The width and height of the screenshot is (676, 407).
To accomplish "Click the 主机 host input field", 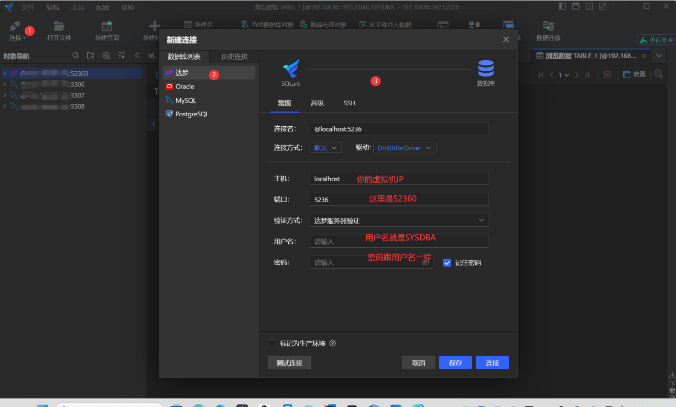I will pyautogui.click(x=399, y=179).
